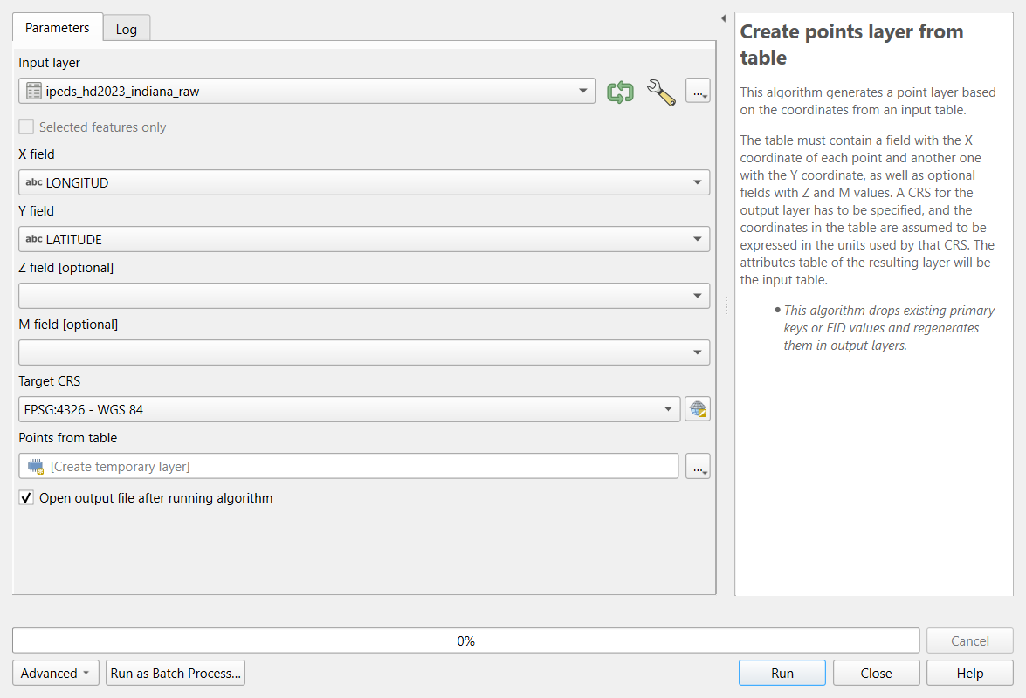Image resolution: width=1026 pixels, height=698 pixels.
Task: Click the M field [optional] label
Action: point(68,325)
